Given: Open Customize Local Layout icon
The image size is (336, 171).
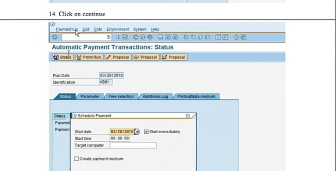Looking at the screenshot, I should 243,37.
